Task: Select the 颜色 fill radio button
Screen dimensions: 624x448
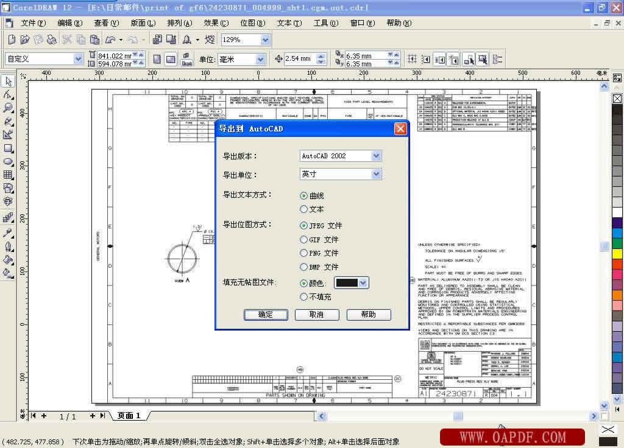Action: tap(303, 283)
